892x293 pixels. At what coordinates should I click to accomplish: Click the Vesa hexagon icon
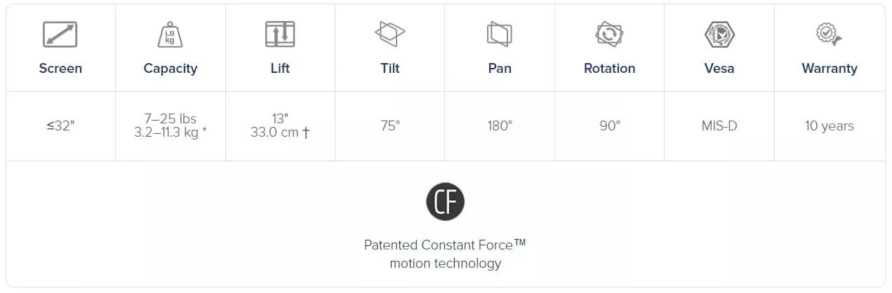(719, 34)
